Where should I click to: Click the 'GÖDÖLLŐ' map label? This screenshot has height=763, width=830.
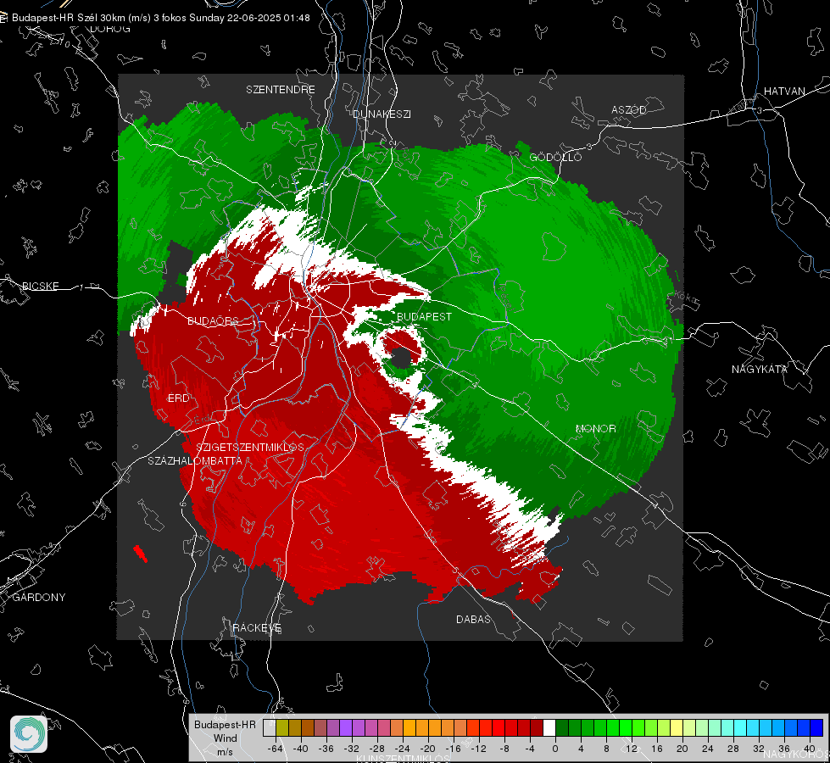(555, 157)
